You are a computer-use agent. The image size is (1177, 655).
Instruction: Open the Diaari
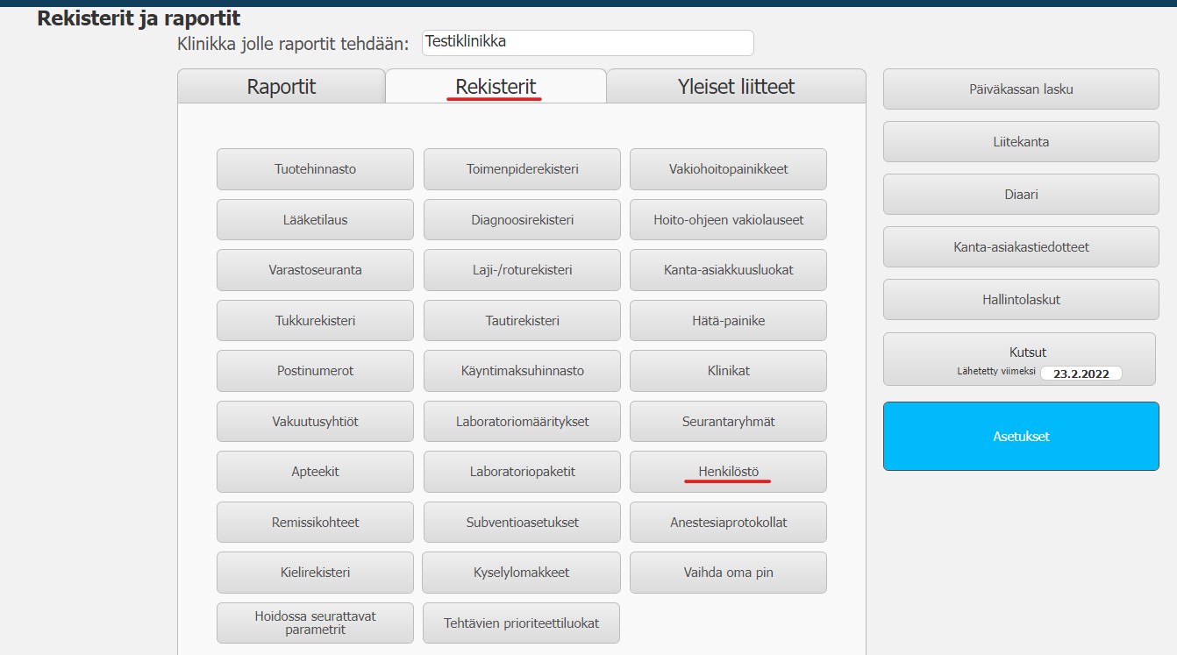[x=1021, y=195]
